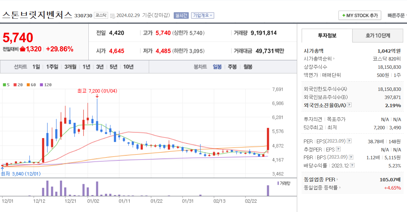This screenshot has height=212, width=407.
Task: Click the 배당수익률 5.23% value
Action: 394,165
